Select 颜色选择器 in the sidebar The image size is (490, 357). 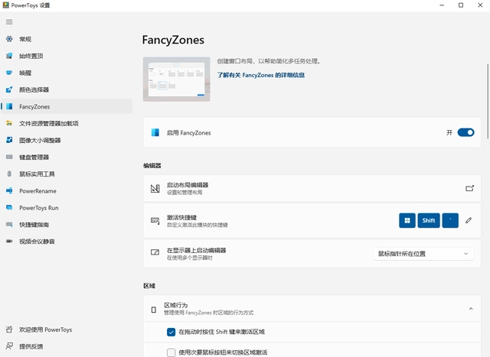pos(67,89)
